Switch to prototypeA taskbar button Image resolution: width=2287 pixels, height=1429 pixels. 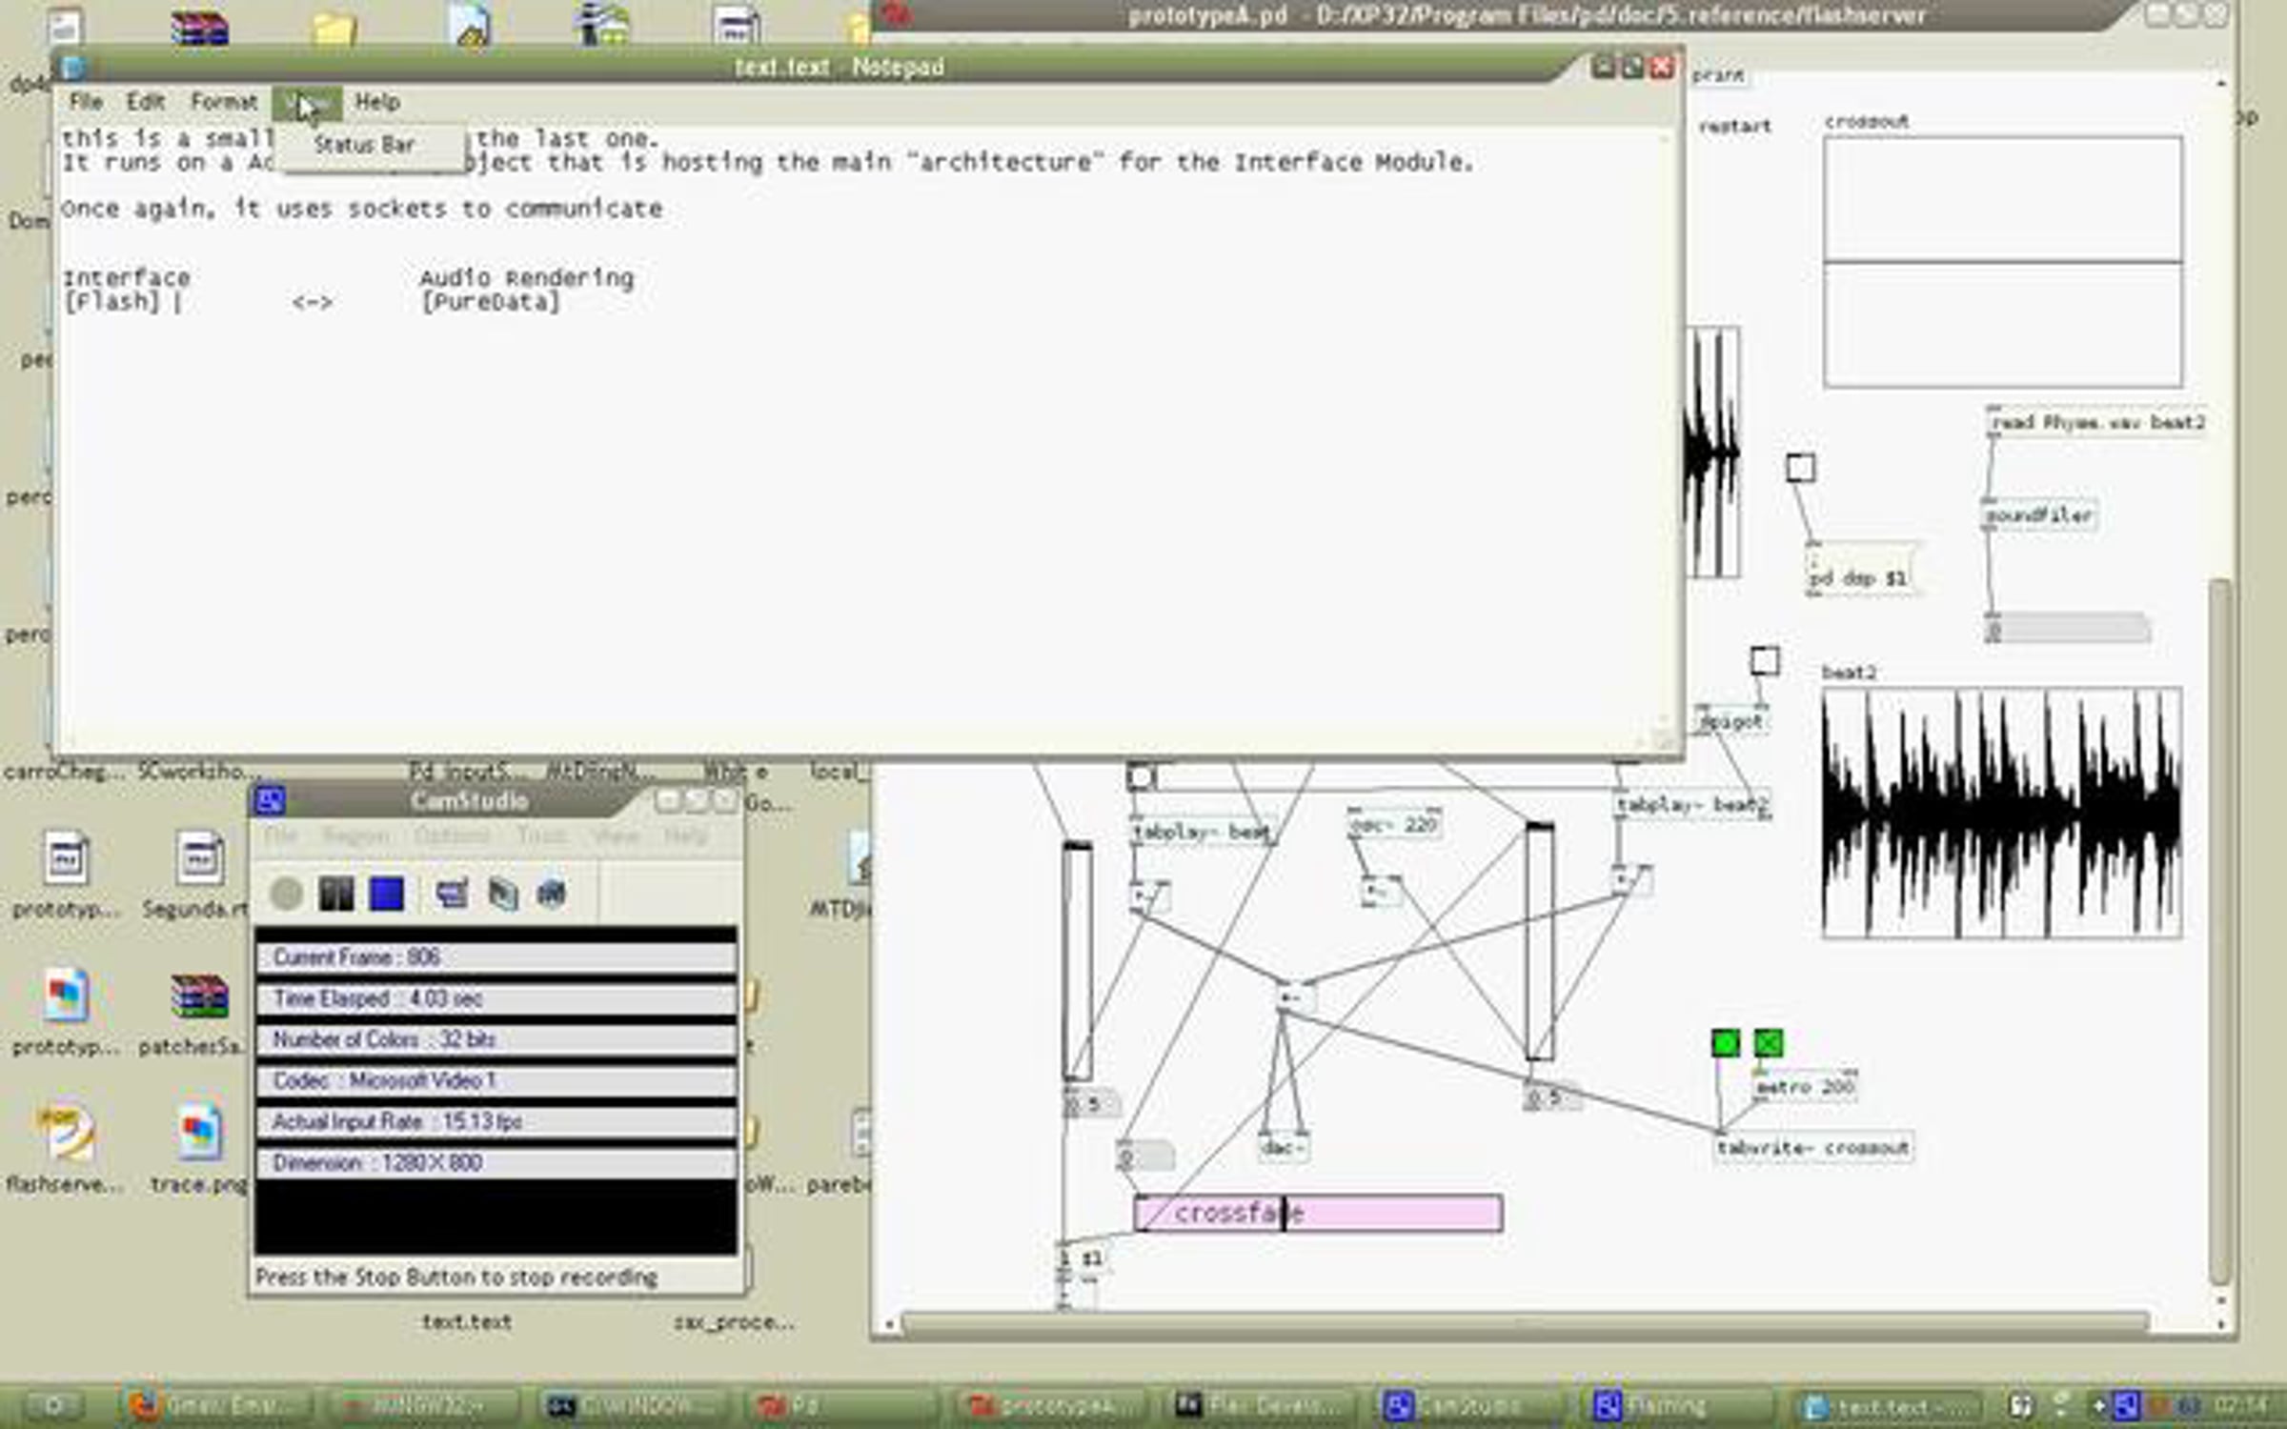click(x=1053, y=1405)
